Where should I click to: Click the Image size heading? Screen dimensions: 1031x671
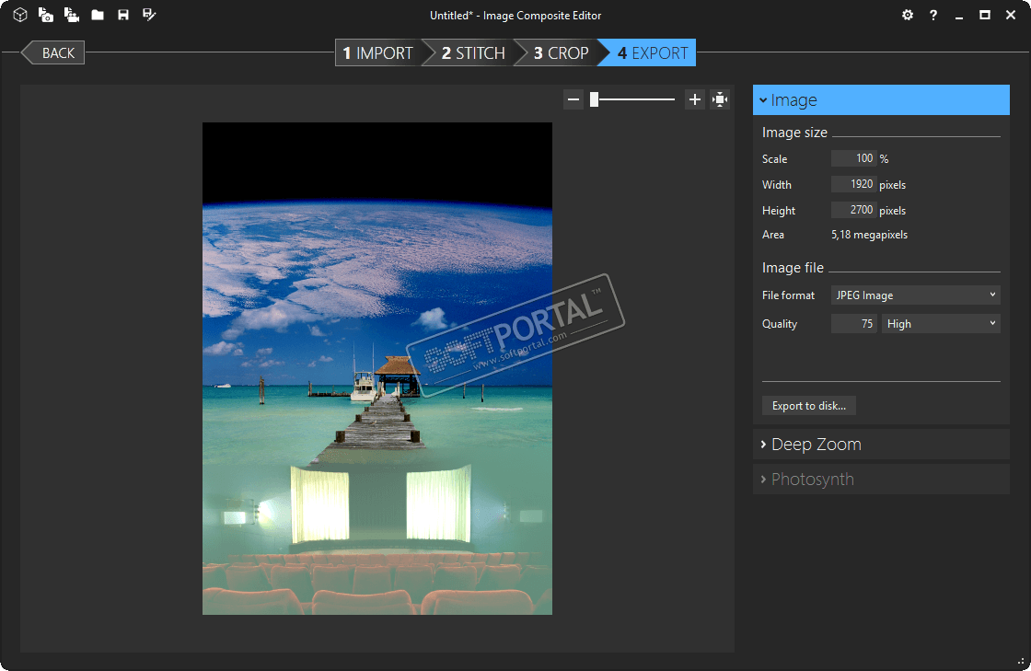click(794, 133)
